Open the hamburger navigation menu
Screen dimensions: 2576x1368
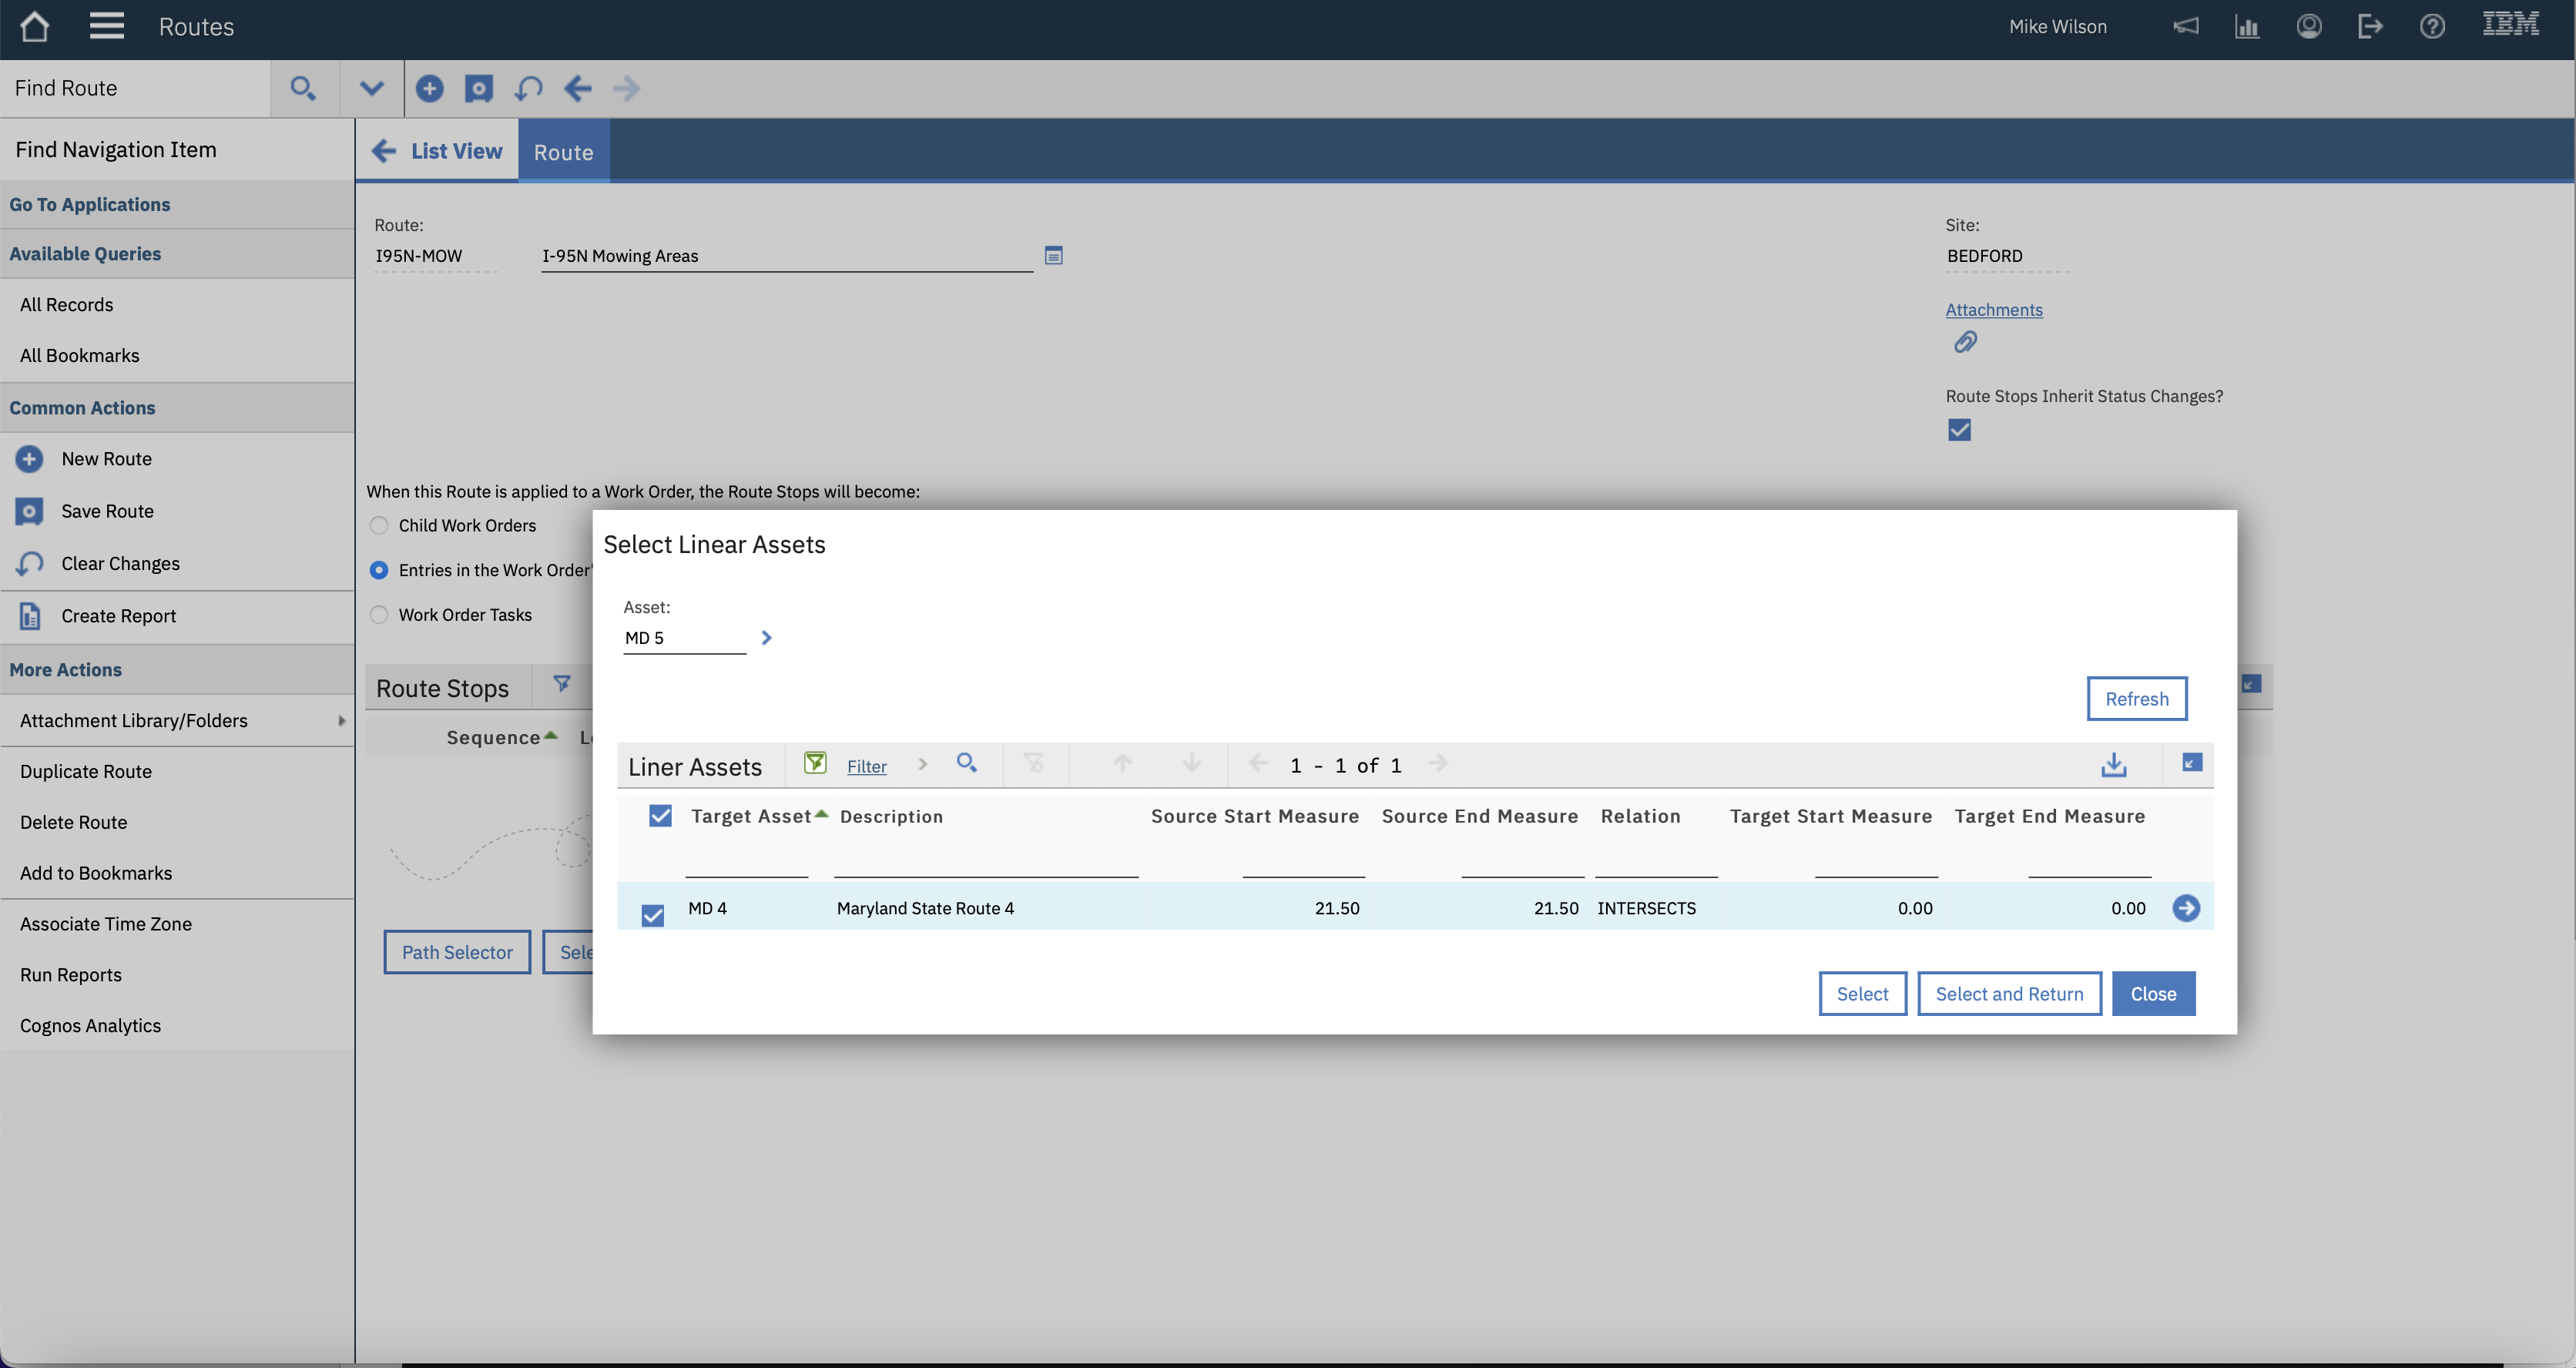coord(106,26)
